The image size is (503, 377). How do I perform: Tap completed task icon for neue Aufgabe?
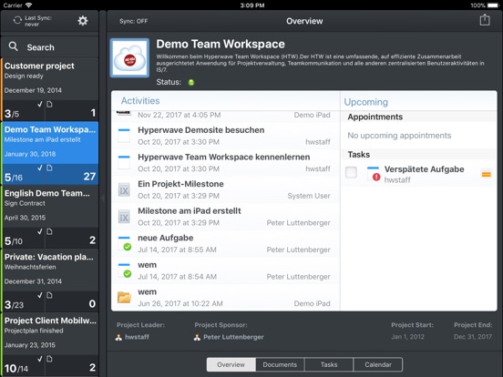pos(125,243)
